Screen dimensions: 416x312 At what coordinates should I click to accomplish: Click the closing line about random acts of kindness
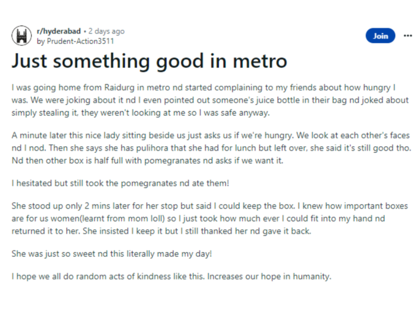pyautogui.click(x=171, y=277)
